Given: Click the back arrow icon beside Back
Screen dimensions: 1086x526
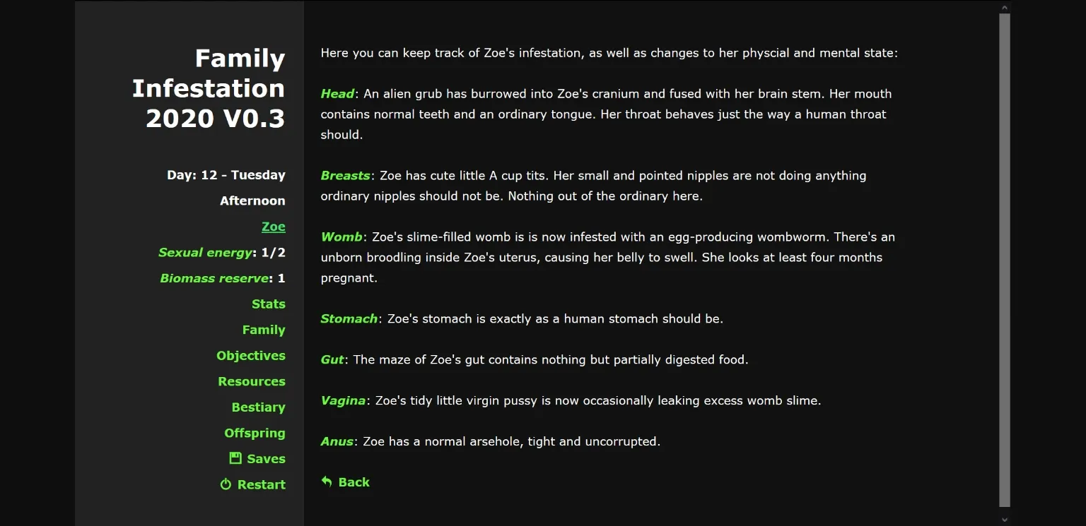Looking at the screenshot, I should click(x=327, y=482).
